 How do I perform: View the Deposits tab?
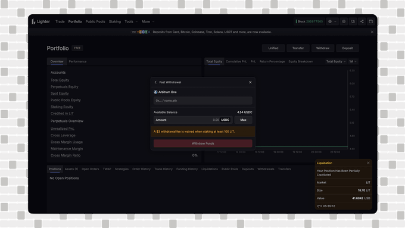click(248, 169)
